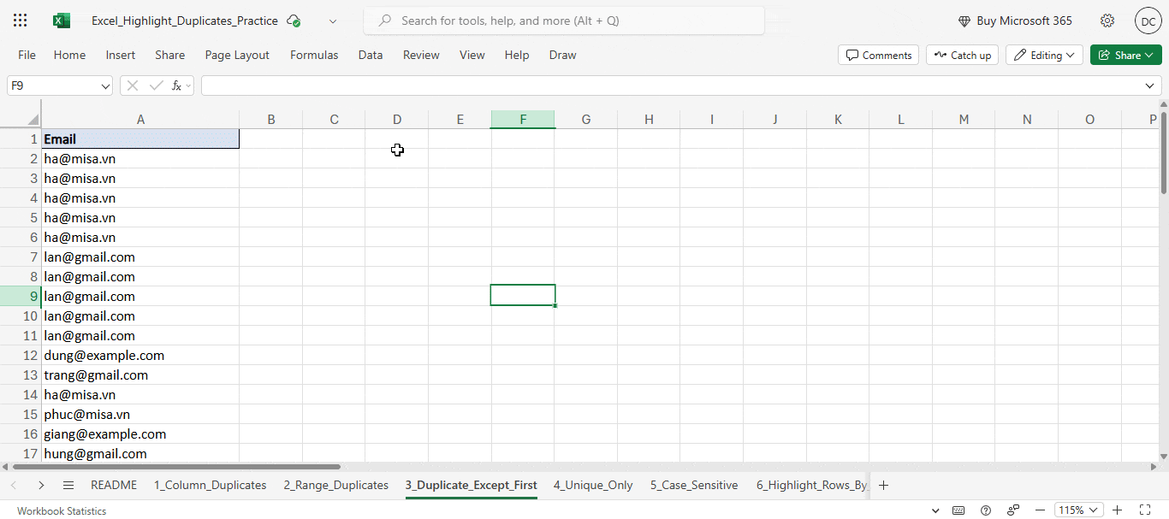Open the Name Box dropdown
Screen dimensions: 1169x519
(104, 86)
